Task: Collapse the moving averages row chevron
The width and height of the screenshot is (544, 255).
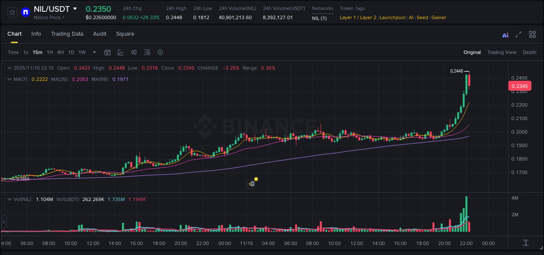Action: point(10,79)
